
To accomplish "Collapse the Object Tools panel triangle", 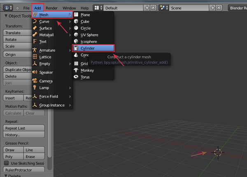I will point(6,16).
